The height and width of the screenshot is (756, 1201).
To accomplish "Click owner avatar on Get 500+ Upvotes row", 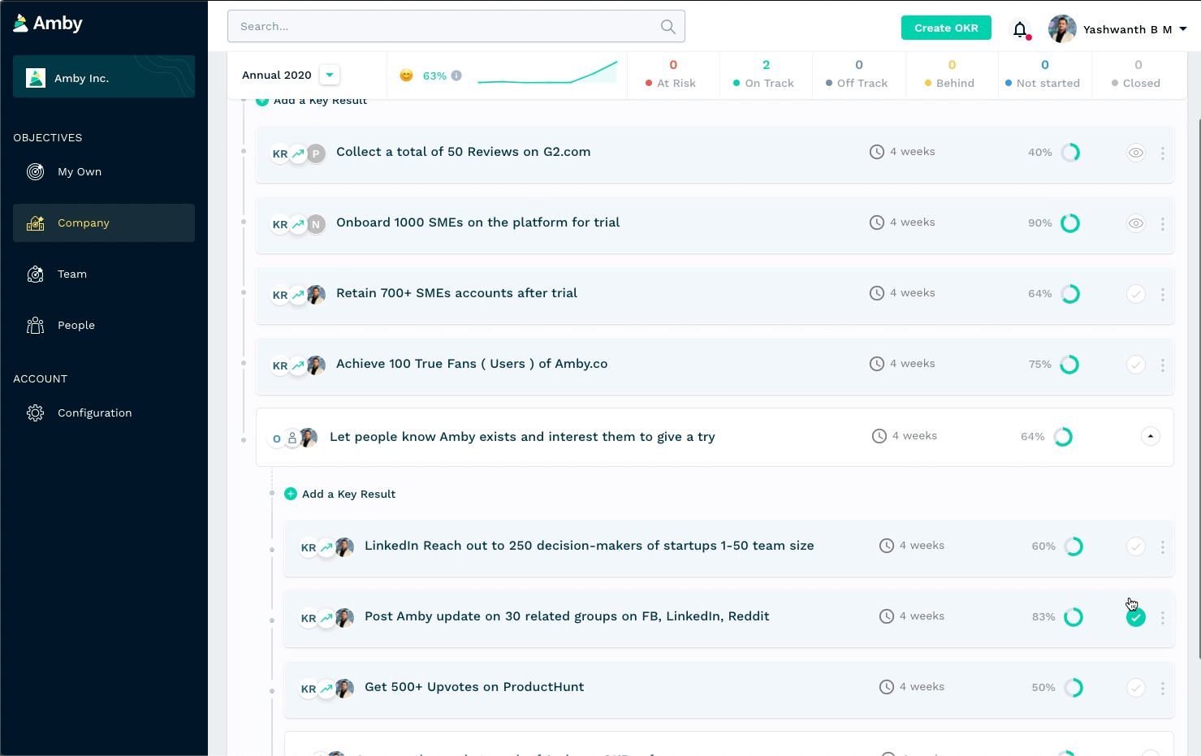I will click(x=344, y=689).
